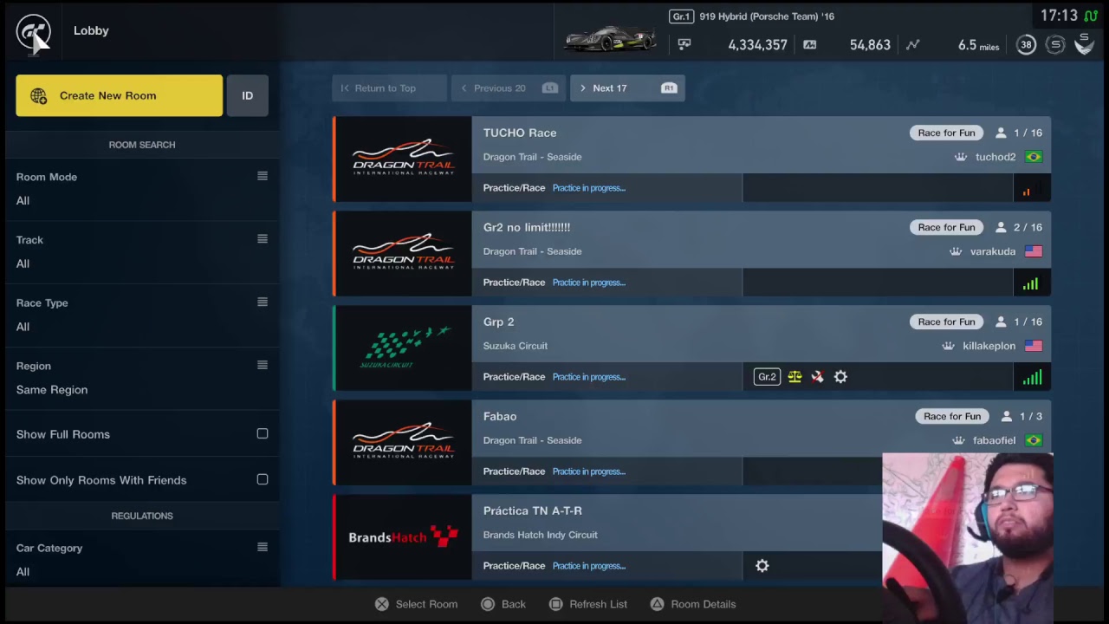This screenshot has width=1109, height=624.
Task: Click the crown host icon beside killakeplon
Action: coord(948,346)
